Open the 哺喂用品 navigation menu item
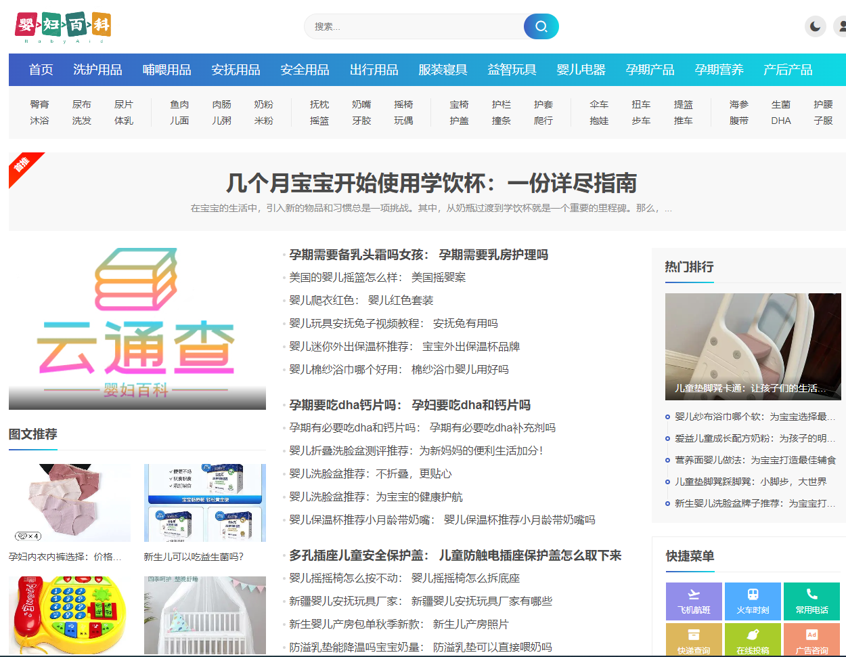This screenshot has width=846, height=657. click(166, 70)
